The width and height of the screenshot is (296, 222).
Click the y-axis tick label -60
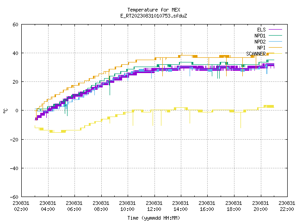pyautogui.click(x=14, y=197)
